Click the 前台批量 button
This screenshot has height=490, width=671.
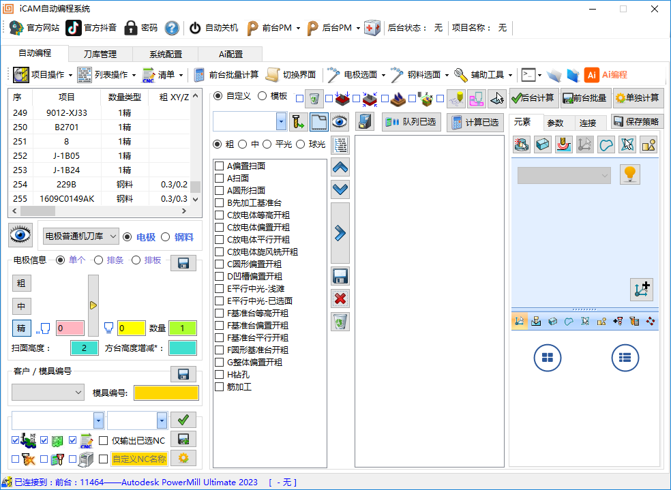[584, 98]
